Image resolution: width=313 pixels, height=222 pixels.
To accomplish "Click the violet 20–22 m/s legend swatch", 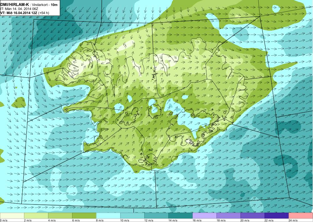I will [253, 216].
